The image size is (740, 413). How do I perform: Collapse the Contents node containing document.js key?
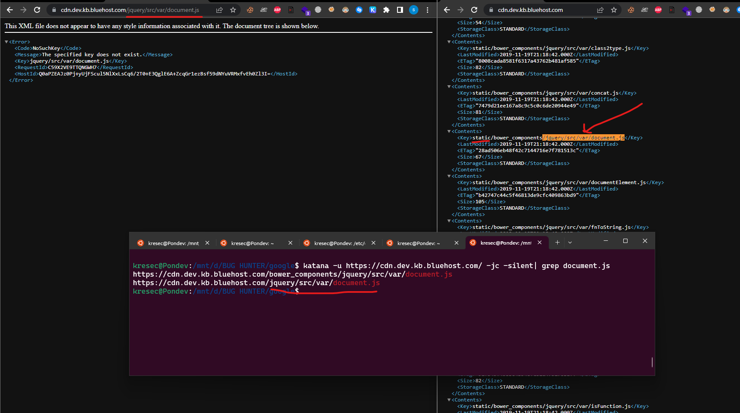pos(449,131)
